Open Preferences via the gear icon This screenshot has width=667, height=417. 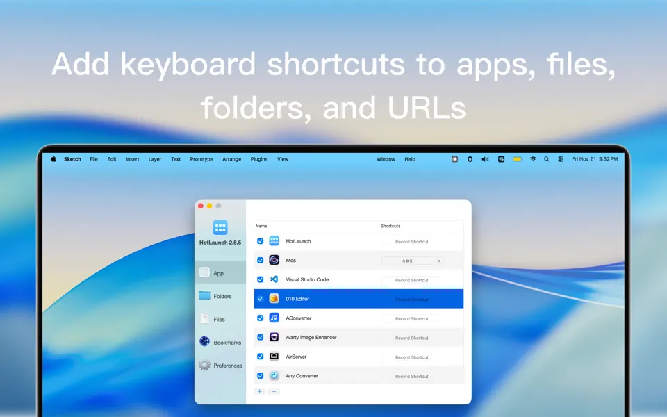(x=206, y=365)
